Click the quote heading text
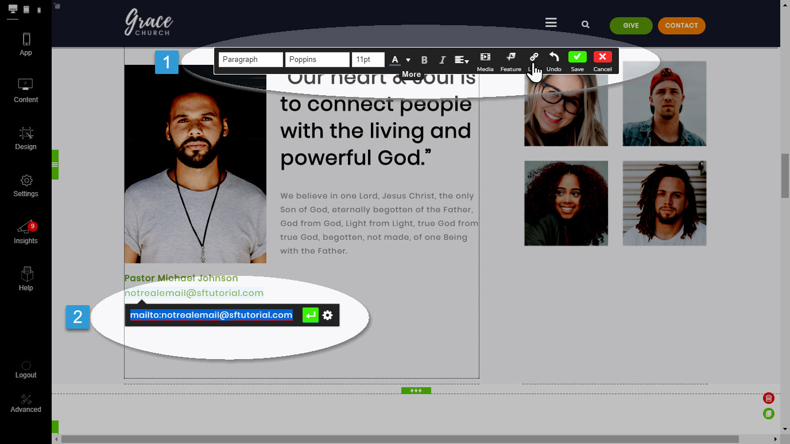This screenshot has width=790, height=444. 378,118
